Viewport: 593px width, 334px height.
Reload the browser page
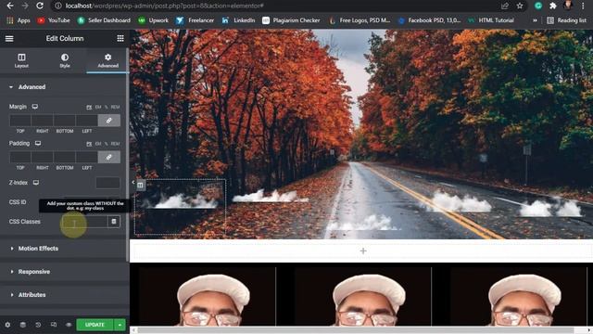click(x=39, y=6)
